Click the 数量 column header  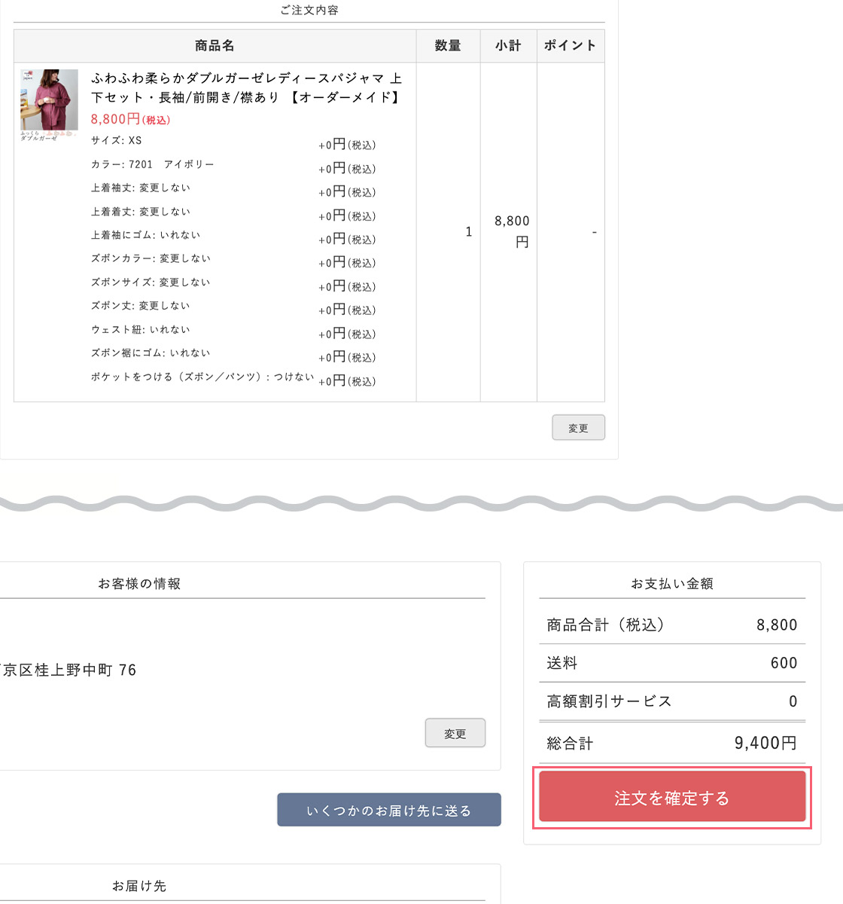point(448,46)
